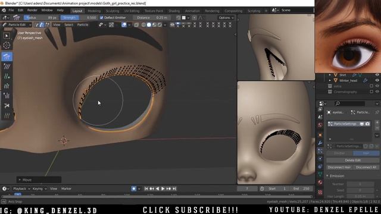Select the Smooth hair tool
The image size is (381, 214).
point(7,67)
